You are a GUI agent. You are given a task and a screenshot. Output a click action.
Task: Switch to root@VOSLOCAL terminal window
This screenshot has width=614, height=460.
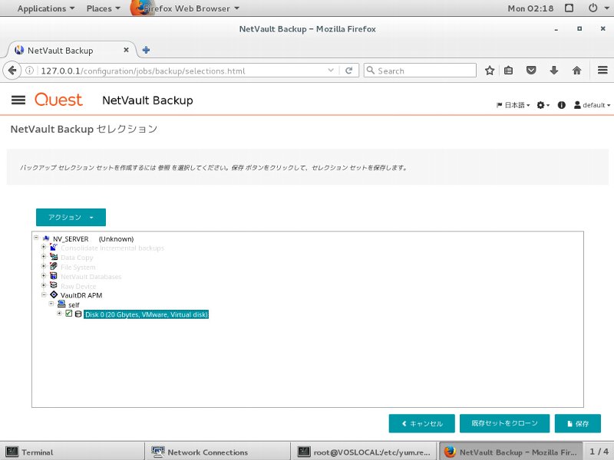pos(364,452)
